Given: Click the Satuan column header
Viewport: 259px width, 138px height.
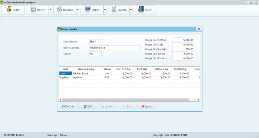Looking at the screenshot, I should [107, 69].
